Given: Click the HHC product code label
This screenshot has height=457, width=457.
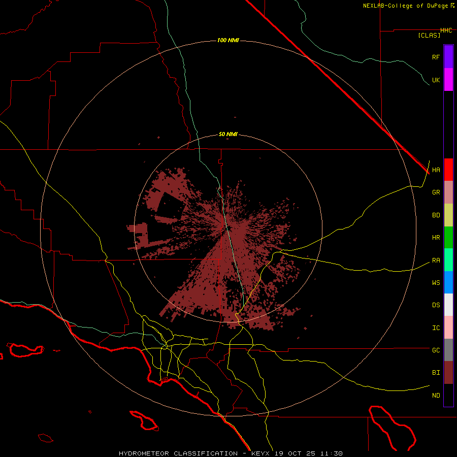Looking at the screenshot, I should click(446, 30).
